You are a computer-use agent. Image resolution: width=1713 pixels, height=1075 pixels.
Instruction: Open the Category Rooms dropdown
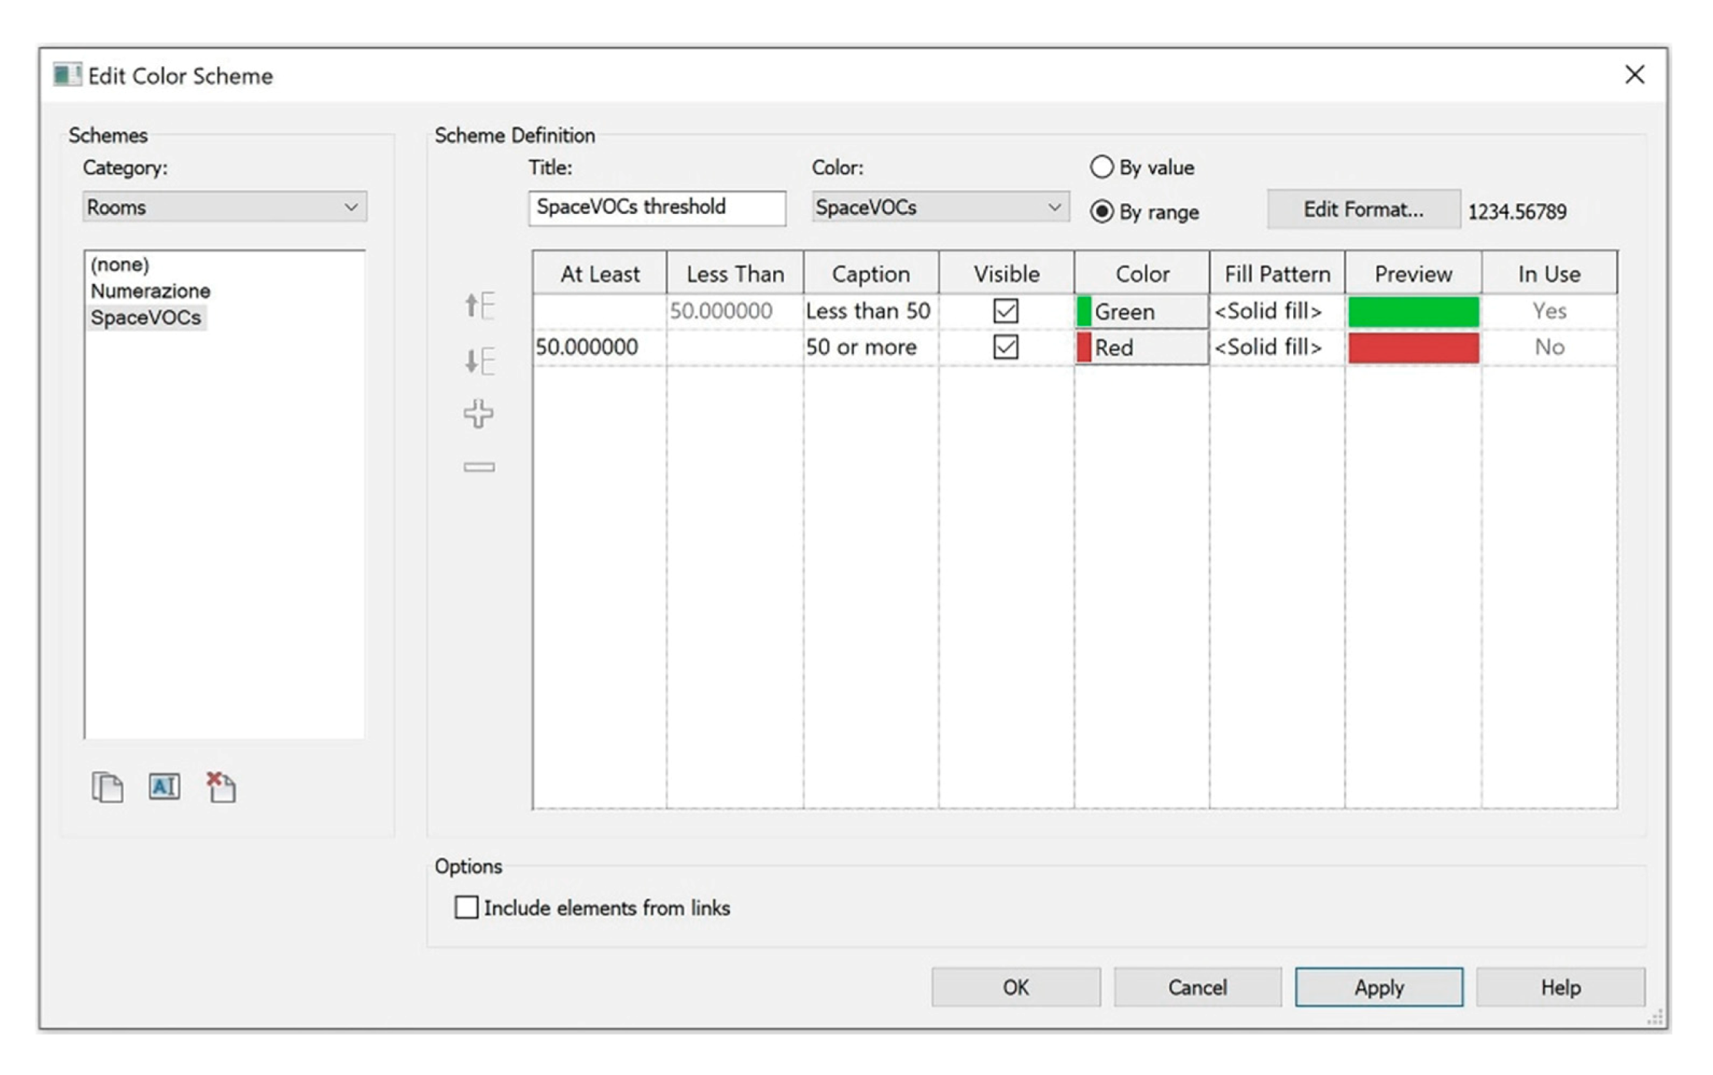point(224,207)
